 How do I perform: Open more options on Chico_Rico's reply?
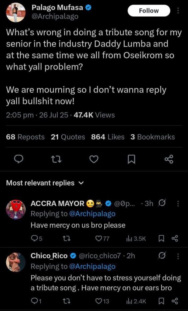[x=178, y=257]
